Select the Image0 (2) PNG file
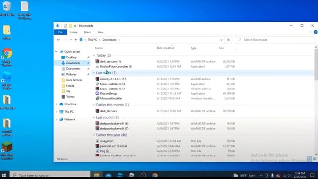This screenshot has width=318, height=179. pos(107,141)
